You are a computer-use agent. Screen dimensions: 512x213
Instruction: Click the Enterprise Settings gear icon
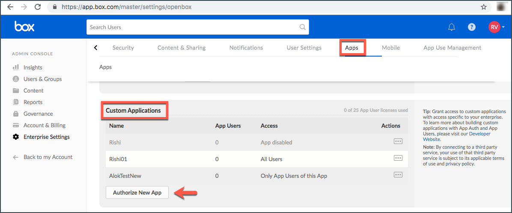coord(16,137)
